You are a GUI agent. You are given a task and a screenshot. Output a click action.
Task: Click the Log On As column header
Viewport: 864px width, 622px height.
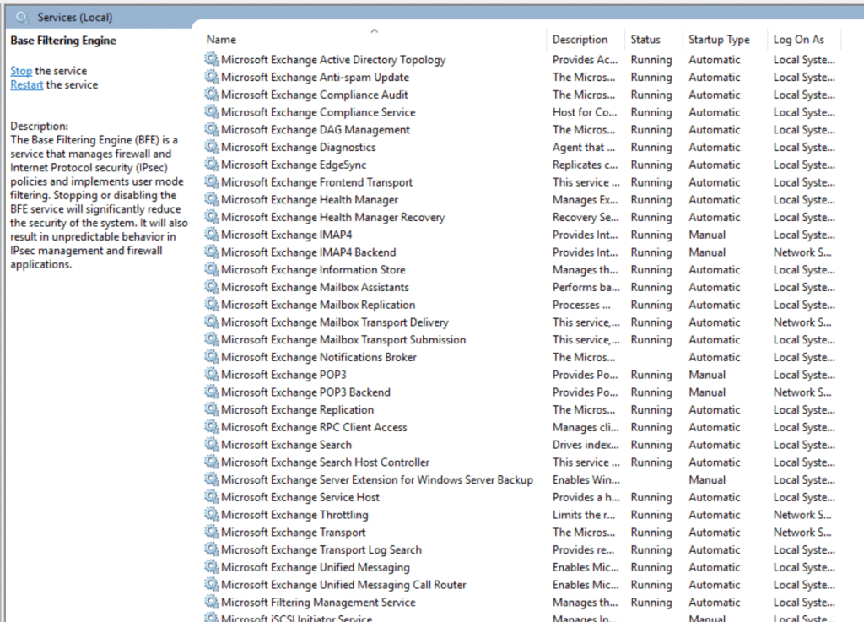click(x=798, y=40)
